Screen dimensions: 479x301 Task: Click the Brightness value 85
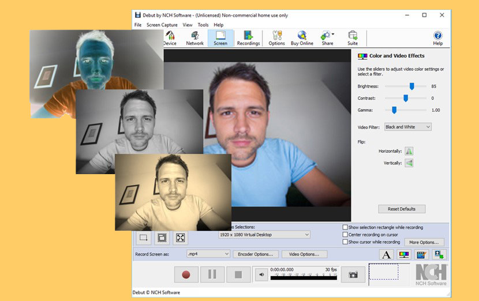[433, 86]
